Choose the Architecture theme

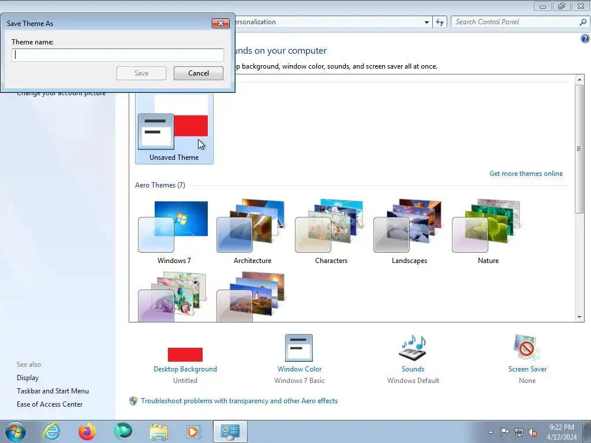(252, 232)
